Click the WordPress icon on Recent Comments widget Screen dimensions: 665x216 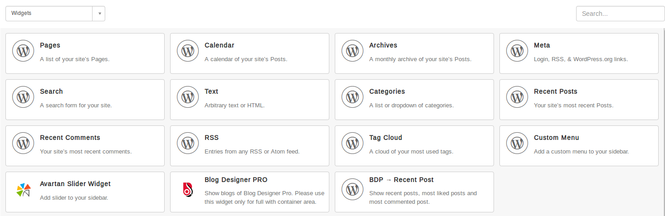pos(23,143)
